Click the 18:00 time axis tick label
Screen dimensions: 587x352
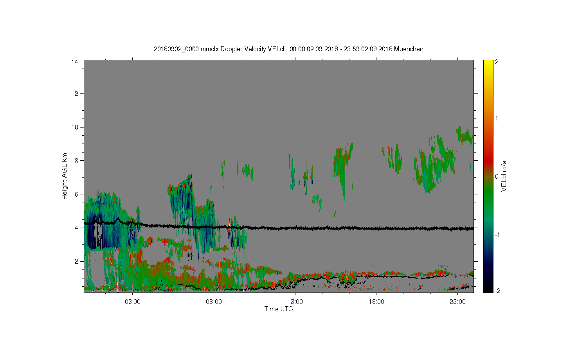(x=376, y=302)
